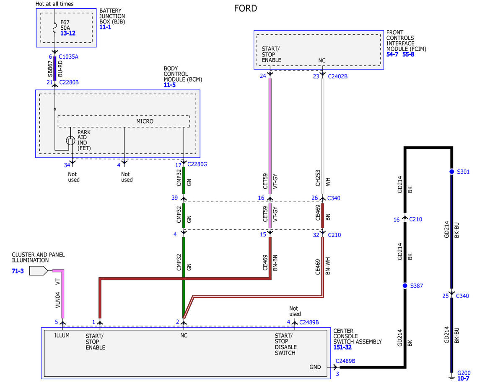503x388 pixels.
Task: Select connector label C2402B
Action: (337, 76)
